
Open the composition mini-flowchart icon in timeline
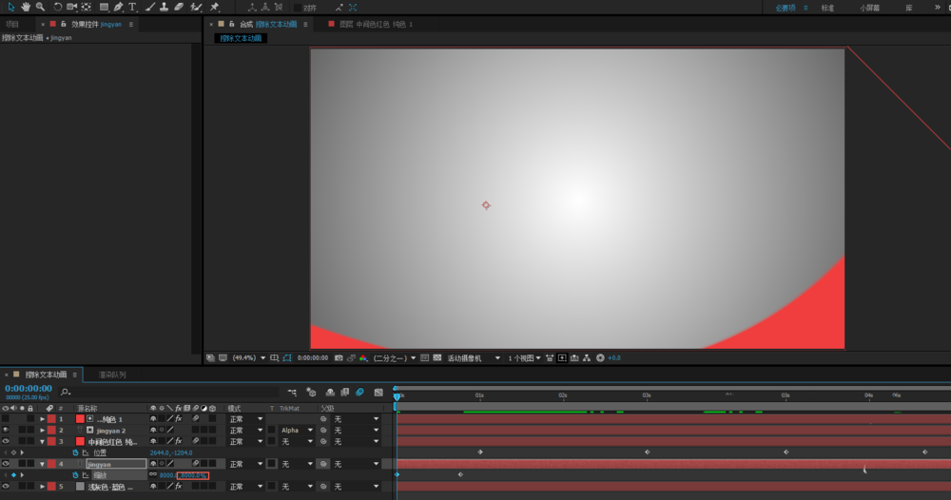click(292, 393)
